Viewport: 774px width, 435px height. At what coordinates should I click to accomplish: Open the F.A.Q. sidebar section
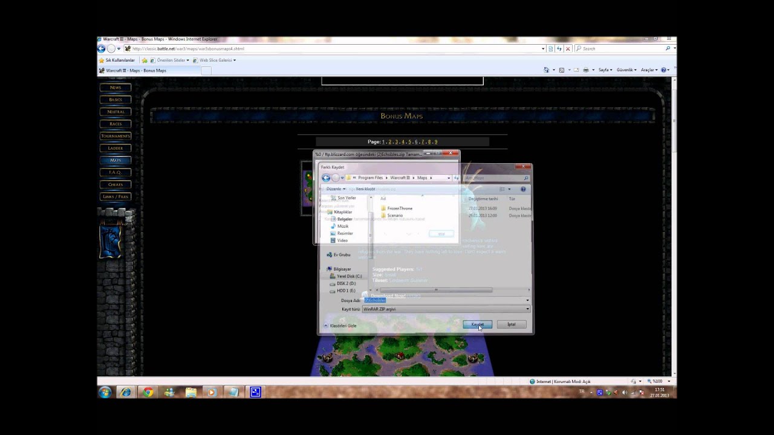[115, 172]
